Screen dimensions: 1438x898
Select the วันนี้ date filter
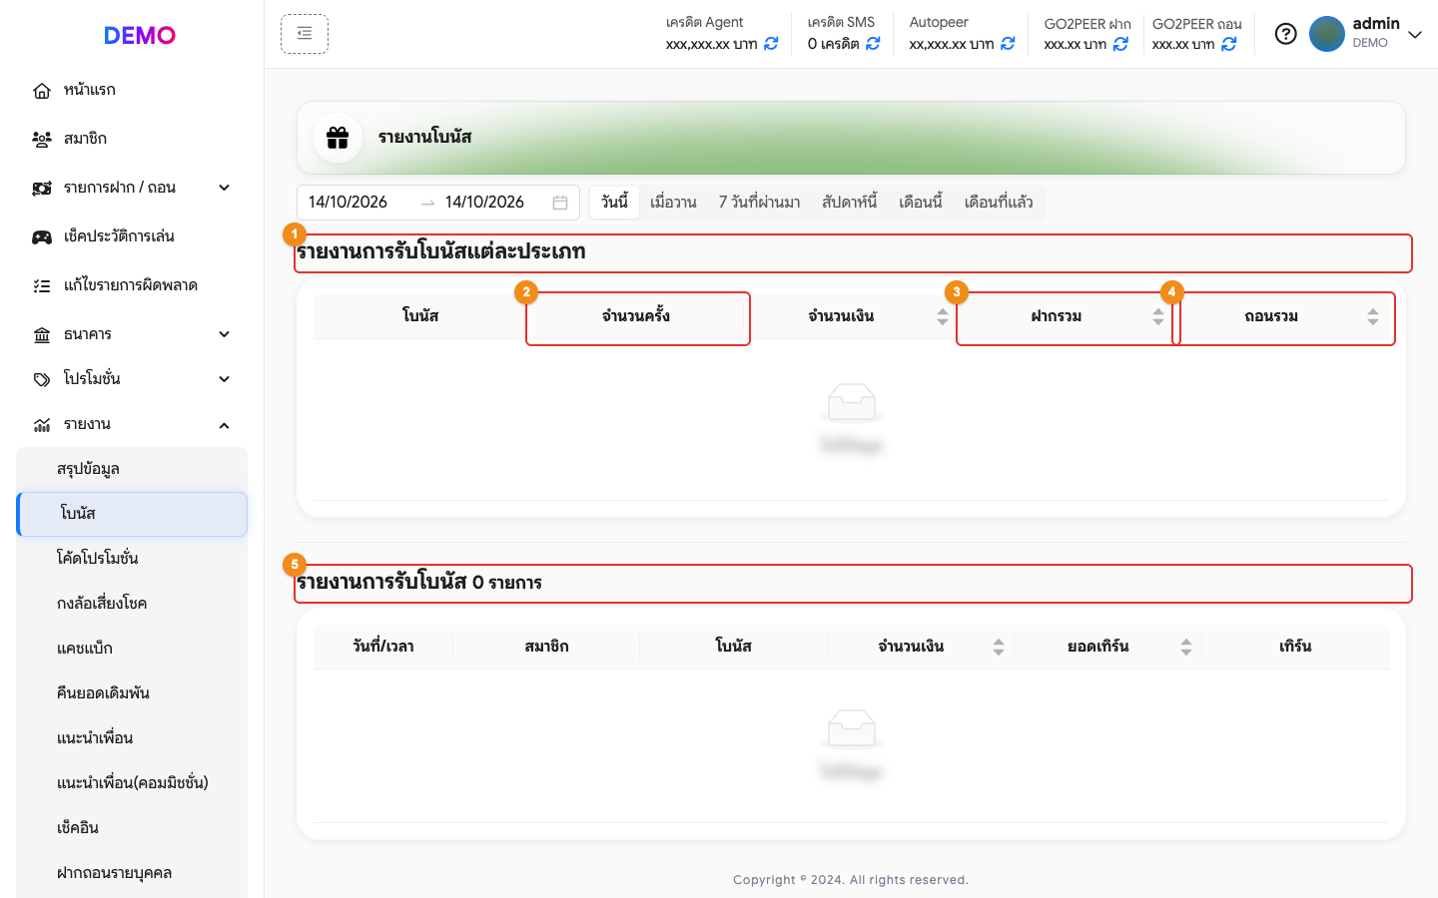pyautogui.click(x=615, y=203)
